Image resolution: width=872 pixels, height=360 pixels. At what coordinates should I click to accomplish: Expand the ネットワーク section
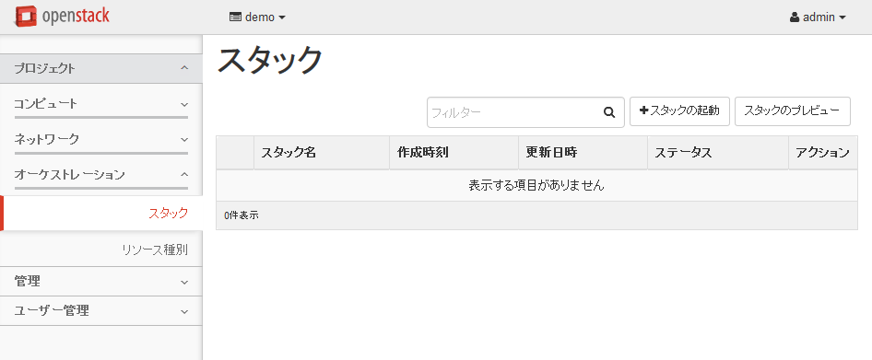pos(101,139)
